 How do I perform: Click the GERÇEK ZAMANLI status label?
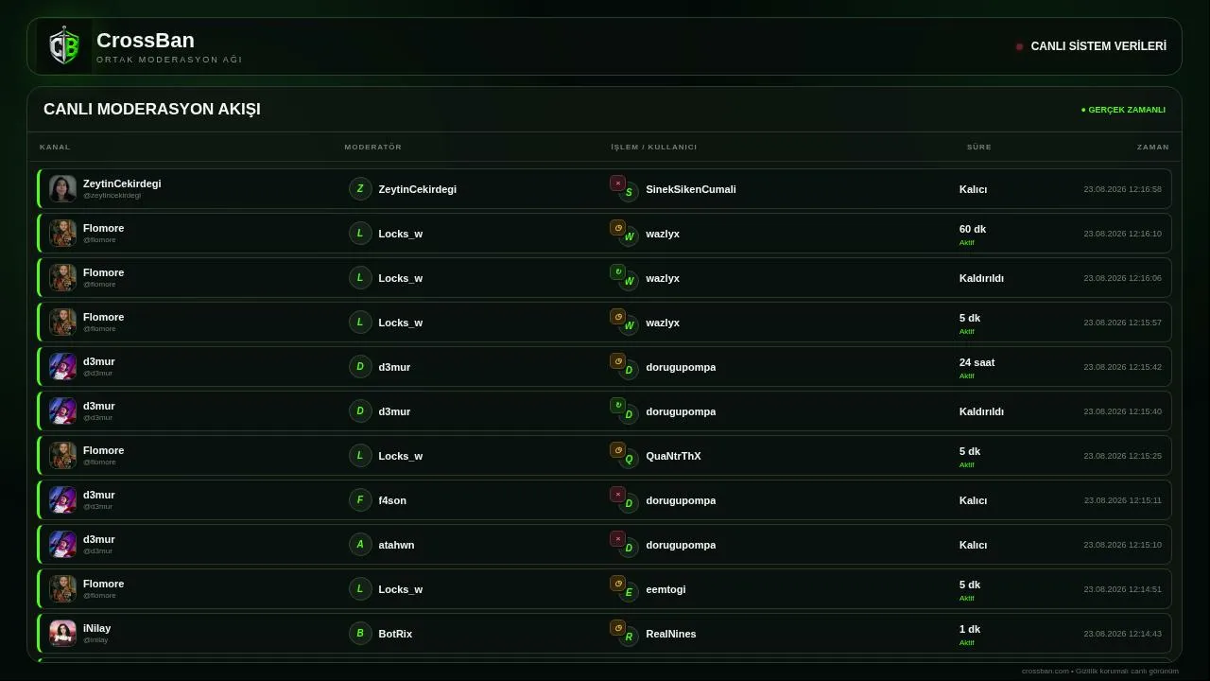coord(1123,110)
